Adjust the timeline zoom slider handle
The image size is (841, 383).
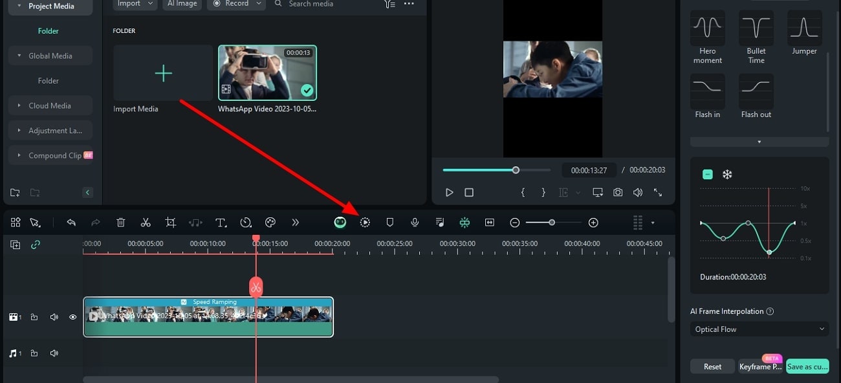(552, 223)
